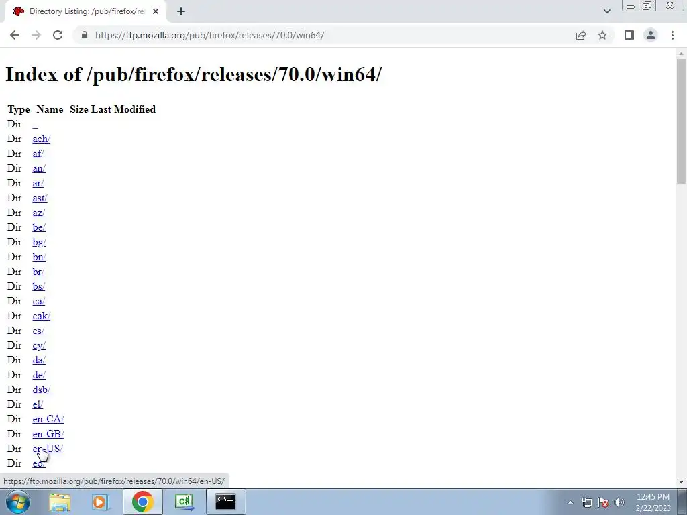Click the 'Name' column header text
The image size is (687, 515).
pos(50,109)
